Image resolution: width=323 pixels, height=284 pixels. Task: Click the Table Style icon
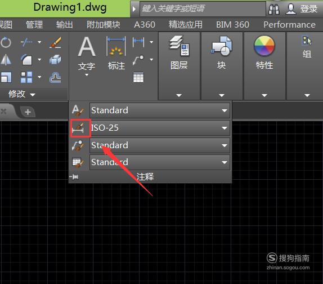78,162
